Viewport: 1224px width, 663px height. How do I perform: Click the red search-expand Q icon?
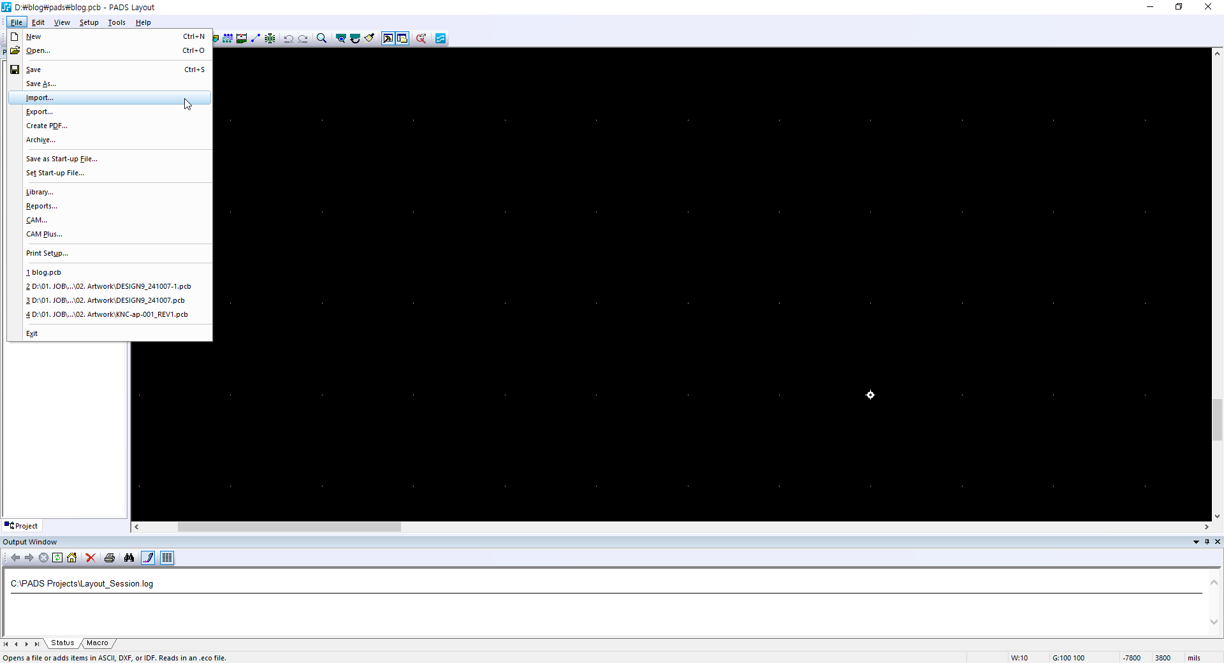(x=421, y=38)
